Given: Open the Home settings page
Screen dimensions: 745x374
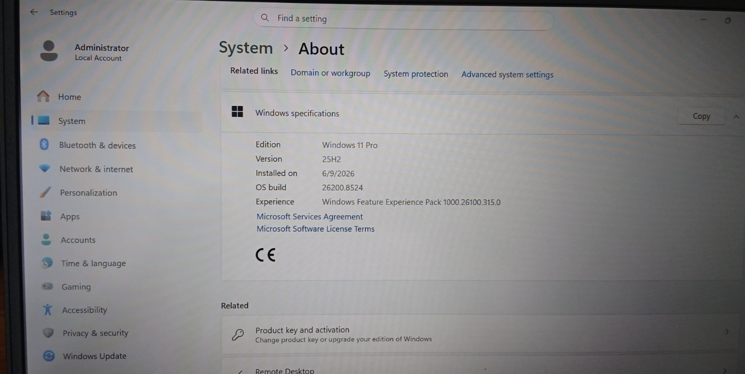Looking at the screenshot, I should pyautogui.click(x=69, y=97).
